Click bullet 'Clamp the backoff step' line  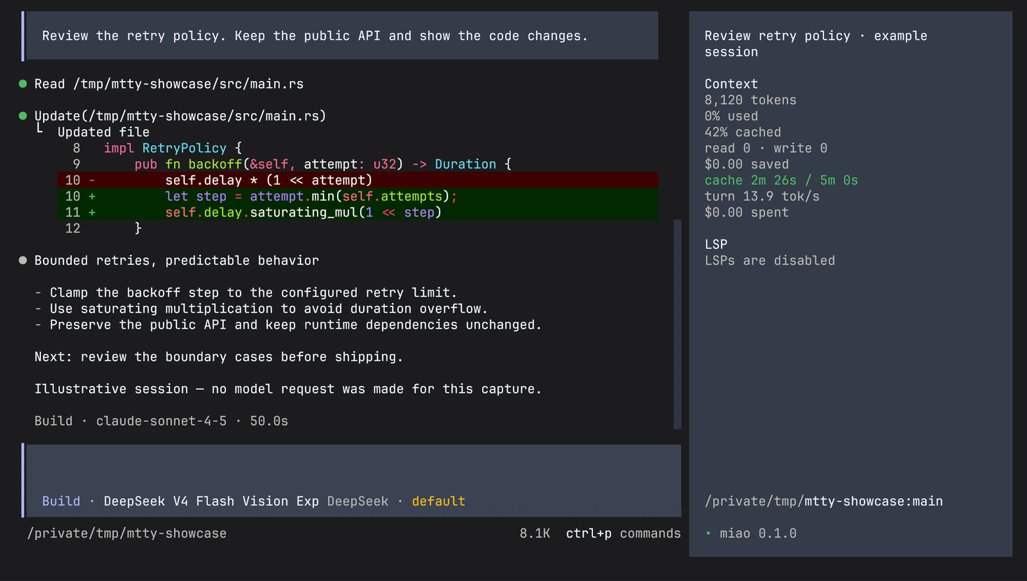point(246,293)
